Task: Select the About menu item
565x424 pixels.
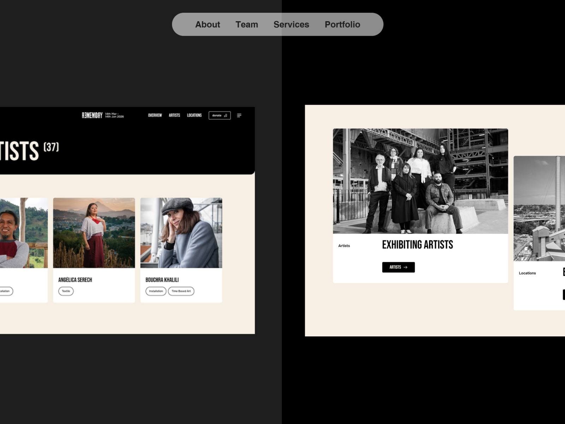Action: [208, 24]
